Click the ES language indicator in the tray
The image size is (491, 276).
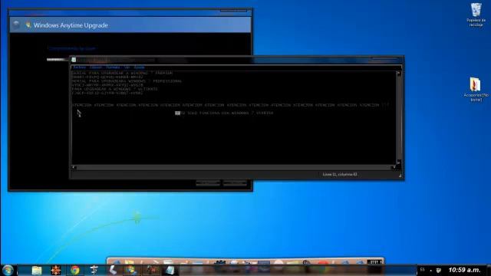tap(423, 270)
